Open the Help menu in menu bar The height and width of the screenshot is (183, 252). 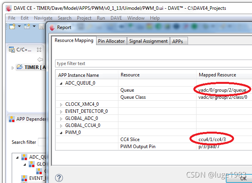155,18
